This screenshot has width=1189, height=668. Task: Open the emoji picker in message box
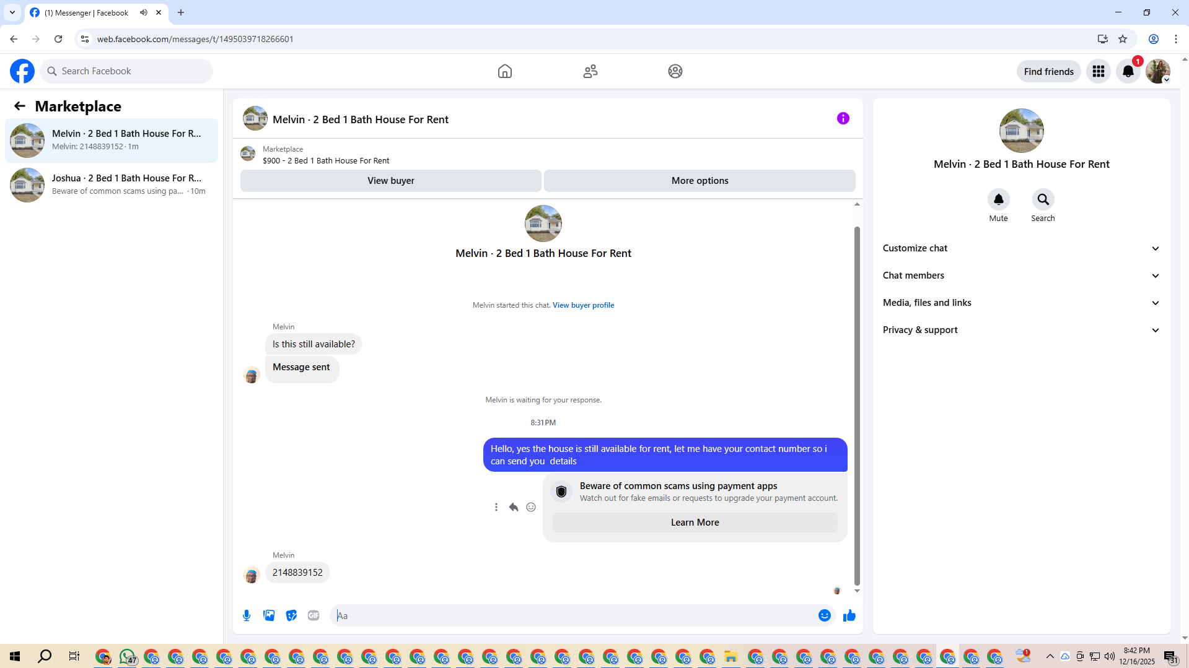825,615
